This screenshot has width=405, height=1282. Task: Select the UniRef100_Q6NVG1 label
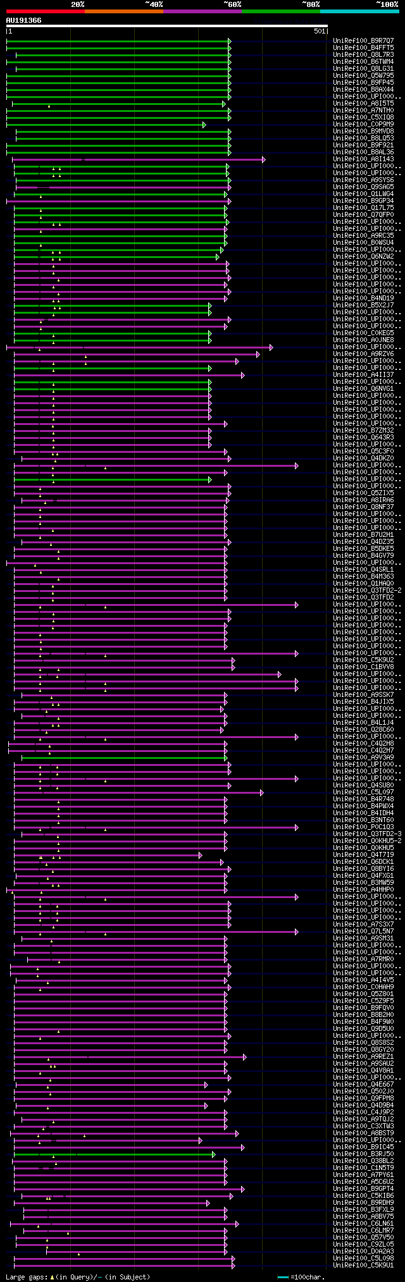point(363,389)
